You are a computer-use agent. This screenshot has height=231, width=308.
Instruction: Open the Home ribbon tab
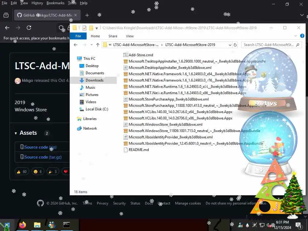click(x=95, y=36)
